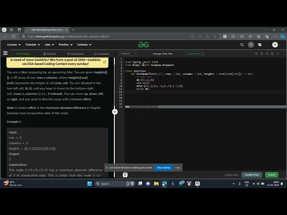
Task: Click the editor file export icon
Action: point(262,54)
